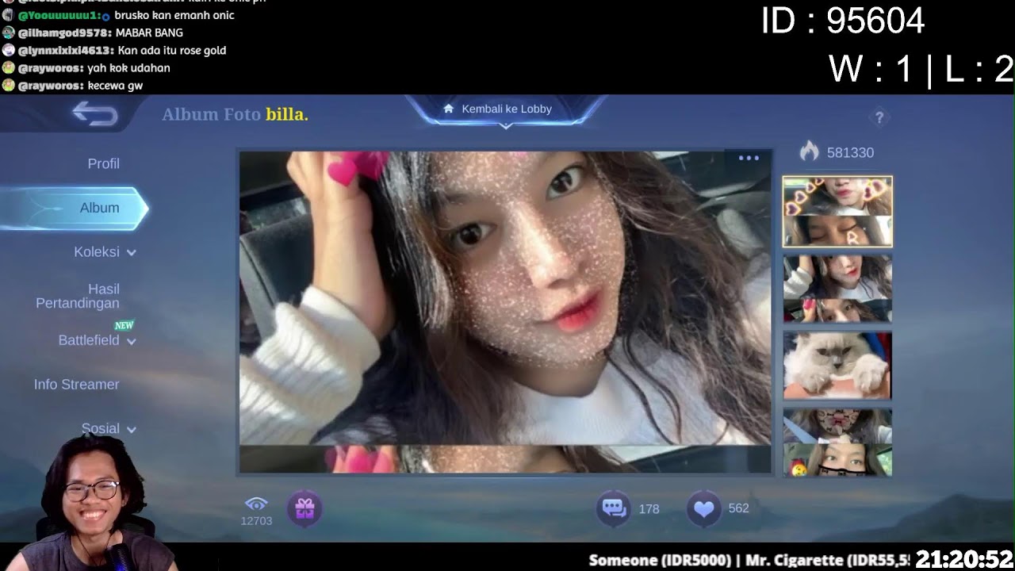Click the flame popularity icon
Image resolution: width=1015 pixels, height=571 pixels.
click(x=809, y=151)
